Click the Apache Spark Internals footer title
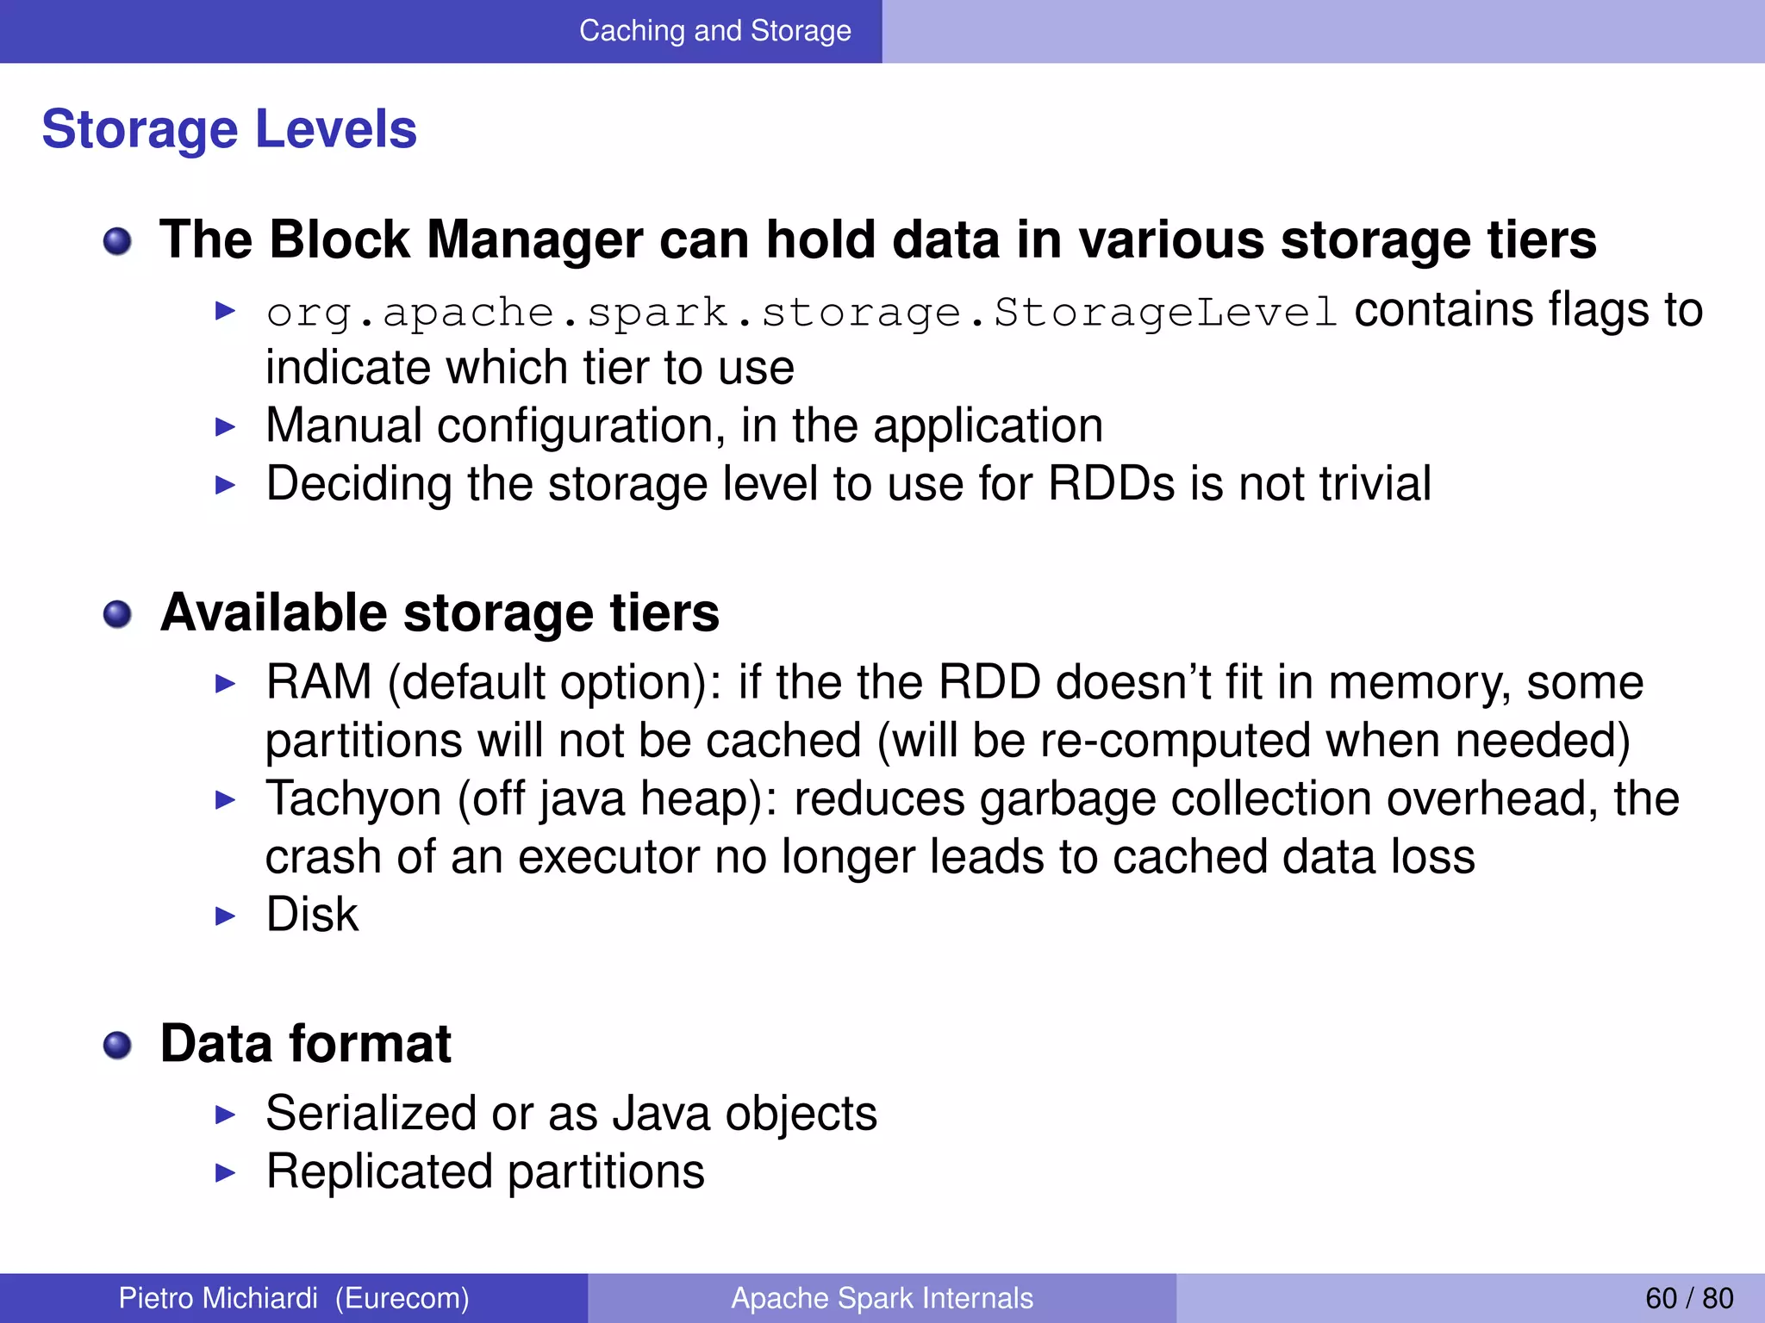Viewport: 1765px width, 1323px height. coord(882,1298)
